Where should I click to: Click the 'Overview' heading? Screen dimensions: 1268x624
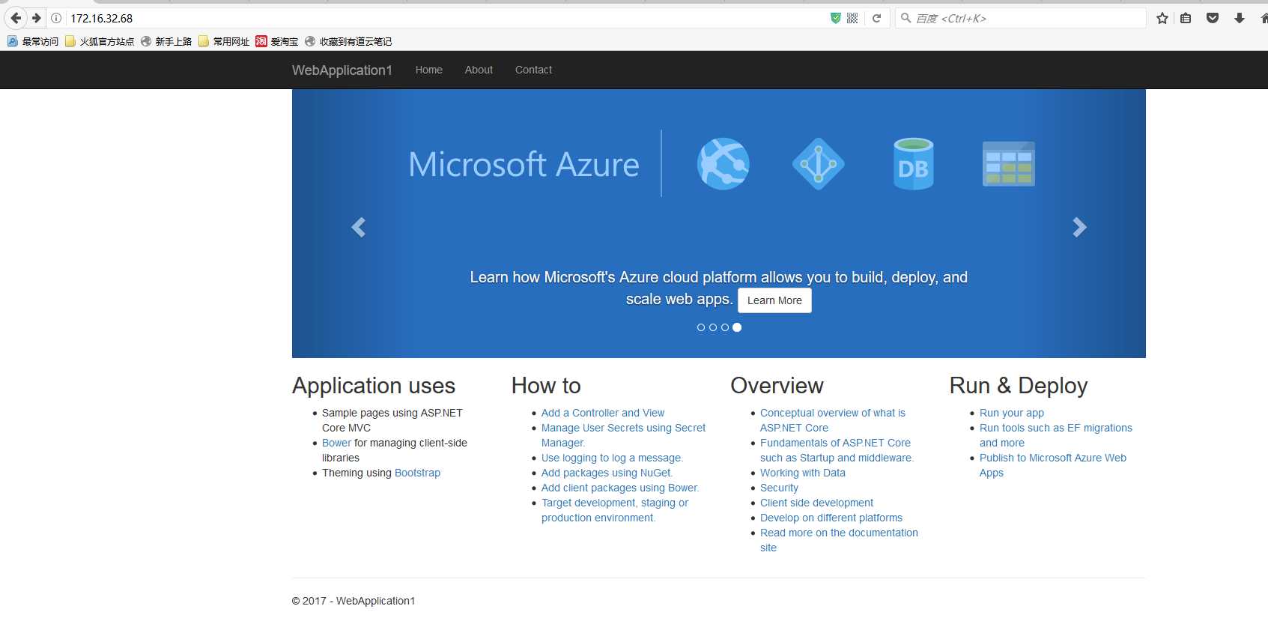[777, 386]
